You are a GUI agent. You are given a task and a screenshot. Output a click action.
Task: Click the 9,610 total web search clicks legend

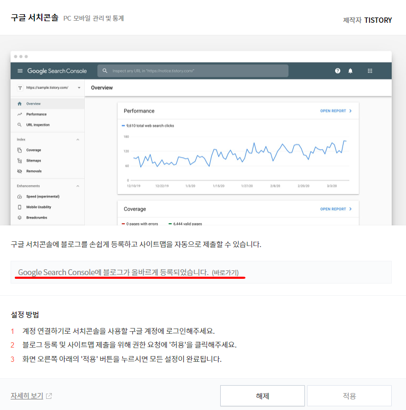click(148, 126)
